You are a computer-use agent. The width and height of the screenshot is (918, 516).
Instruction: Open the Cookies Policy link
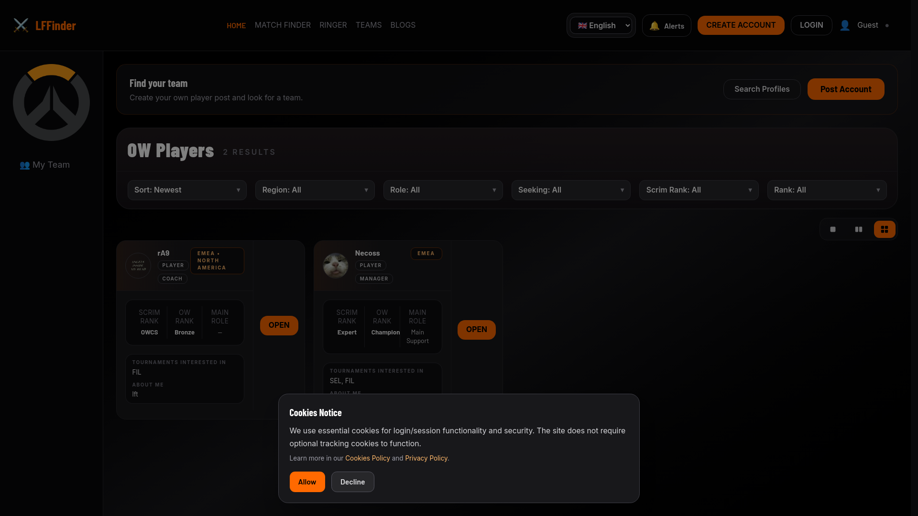[x=368, y=458]
